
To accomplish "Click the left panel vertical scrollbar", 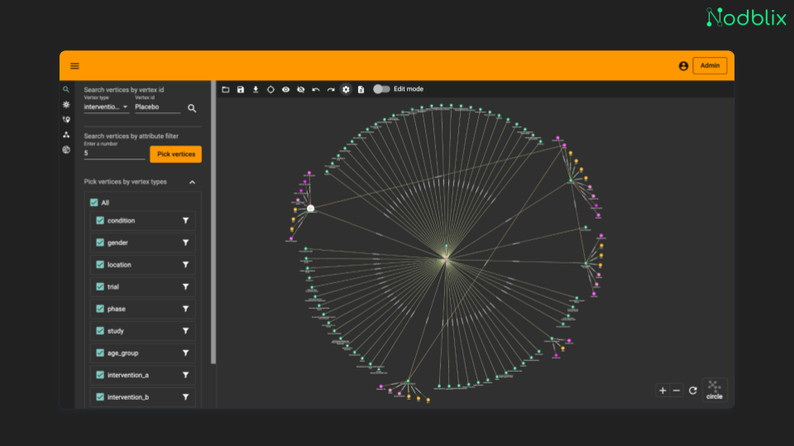I will 213,222.
